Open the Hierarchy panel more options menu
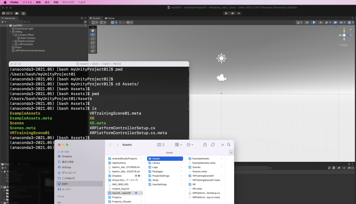Screen dimensions: 356x204 85,18
